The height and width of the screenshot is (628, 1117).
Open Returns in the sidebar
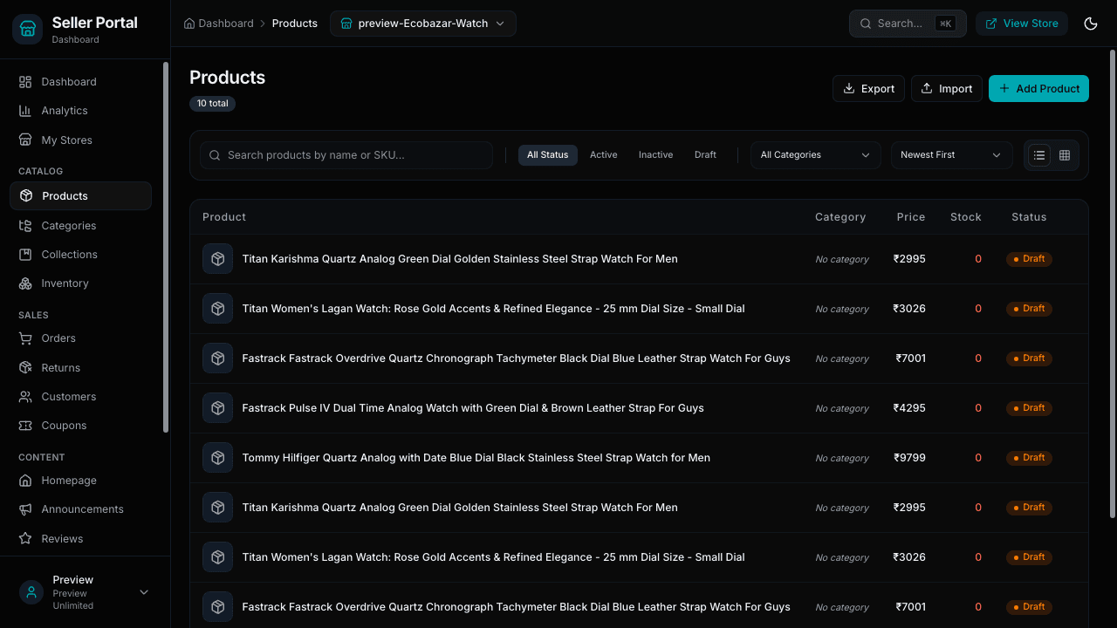coord(81,368)
